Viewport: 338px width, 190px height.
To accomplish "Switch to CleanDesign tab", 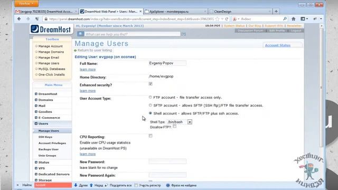I will pyautogui.click(x=240, y=12).
